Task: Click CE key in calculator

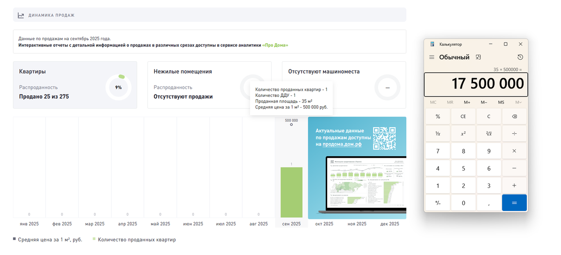Action: [x=463, y=117]
